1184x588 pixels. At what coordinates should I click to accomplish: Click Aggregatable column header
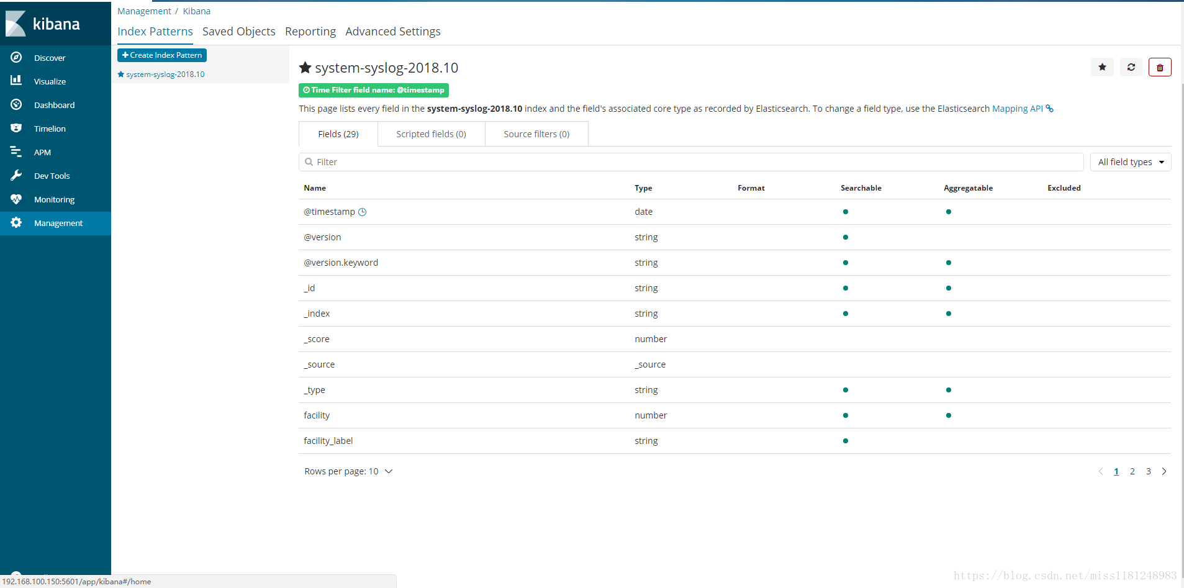coord(968,188)
